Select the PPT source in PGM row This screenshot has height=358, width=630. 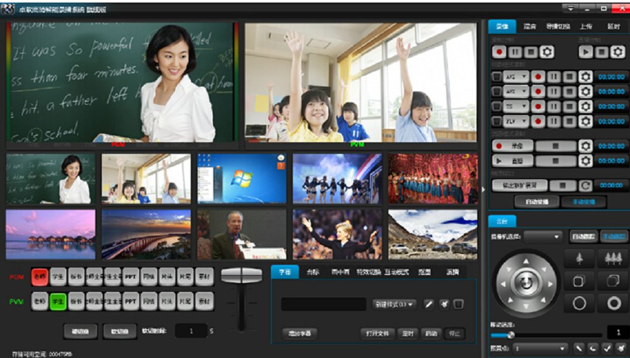click(x=130, y=277)
